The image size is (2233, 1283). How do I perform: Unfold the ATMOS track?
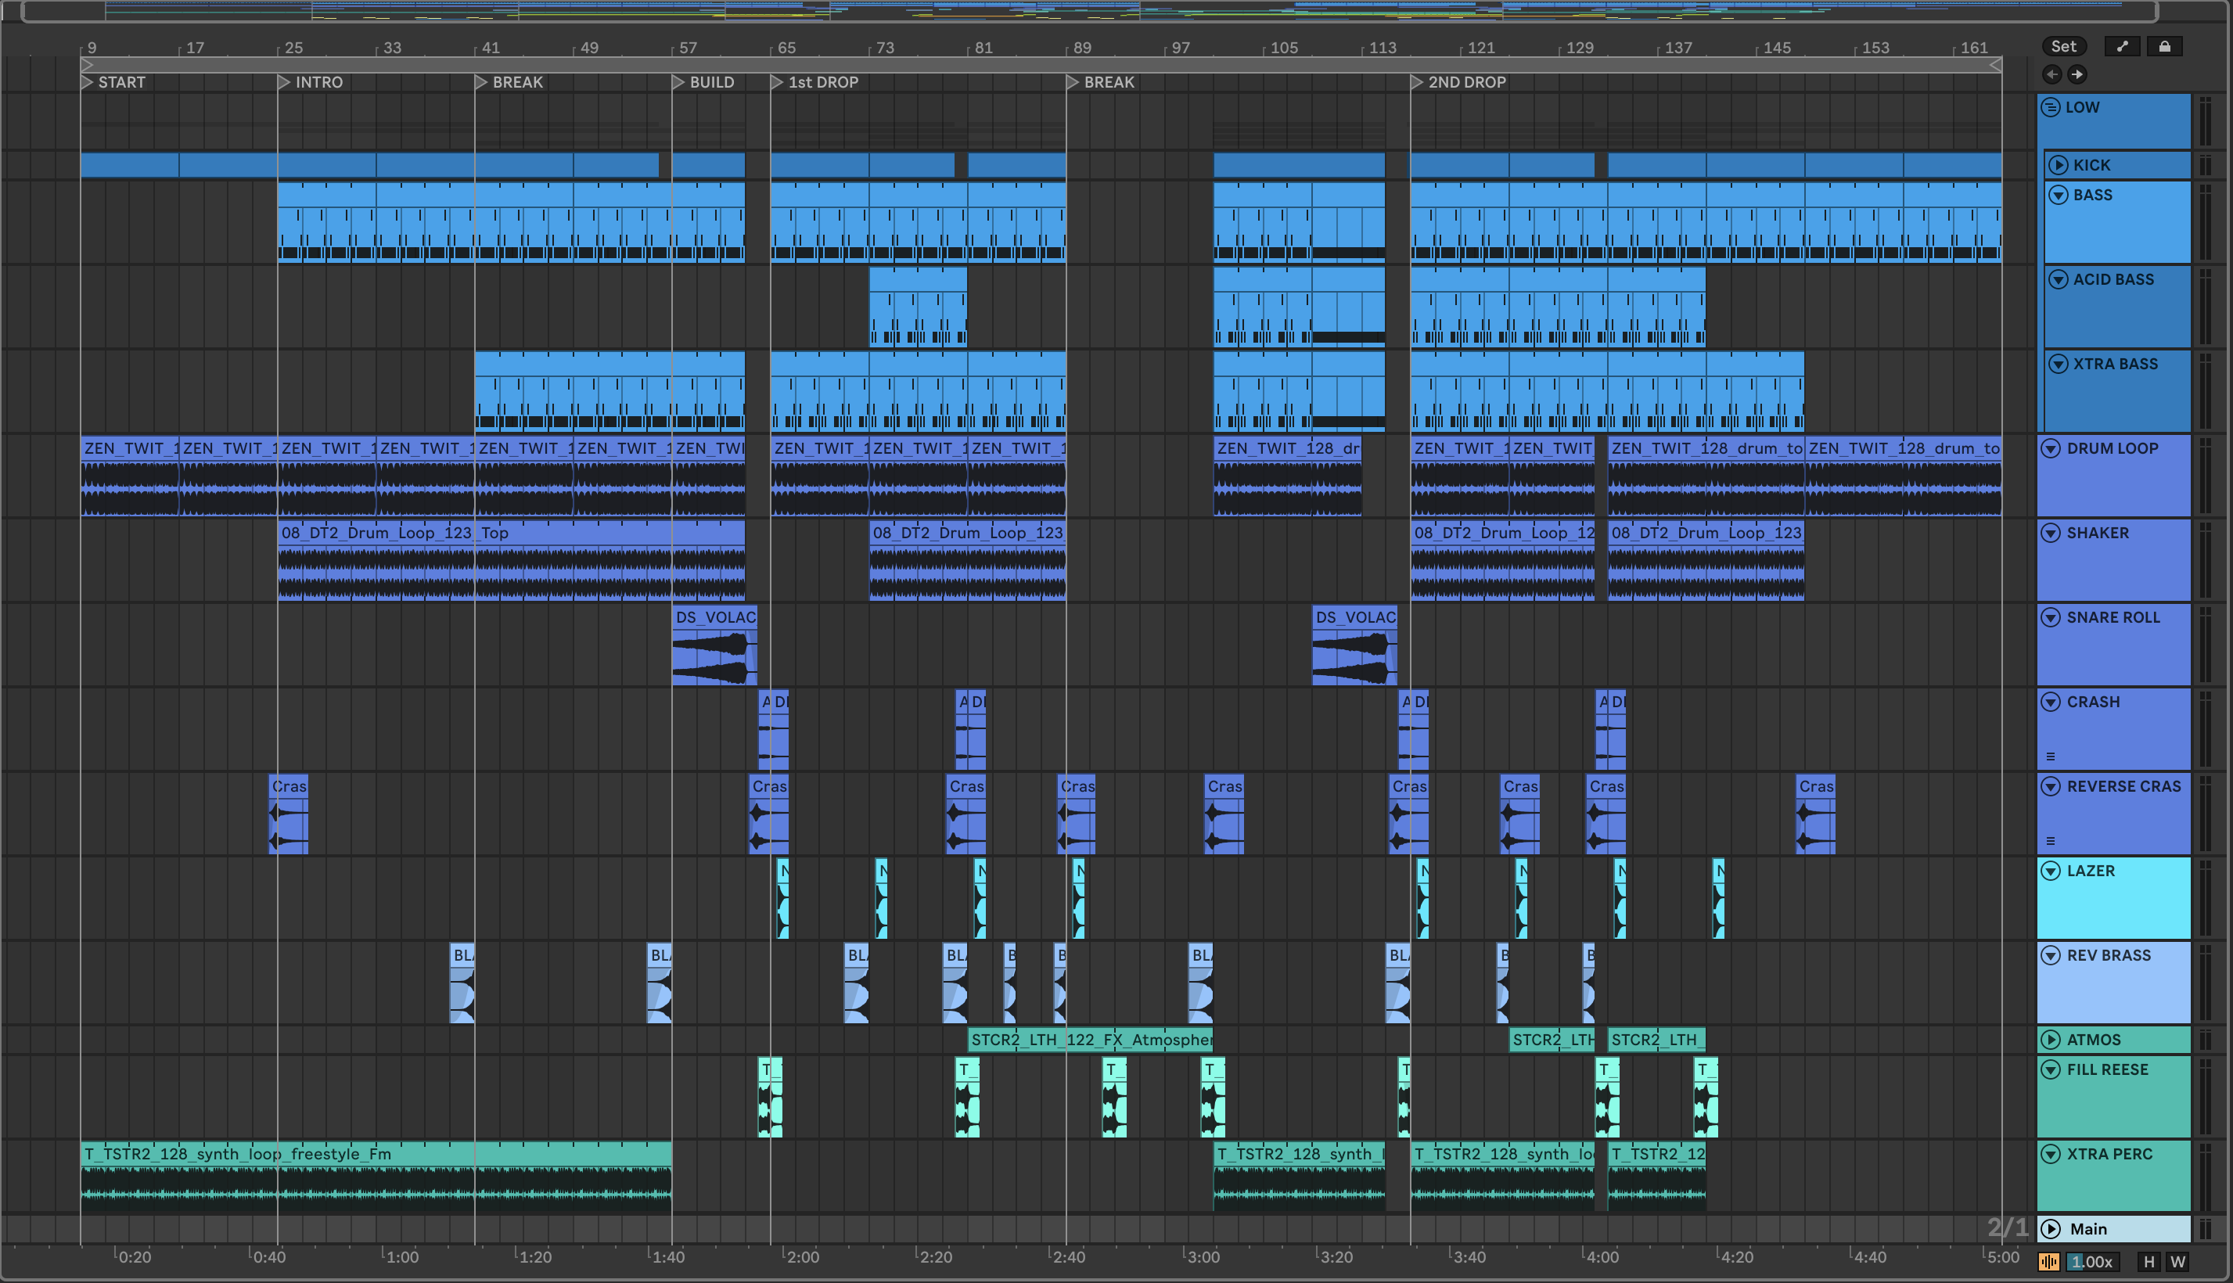click(x=2051, y=1040)
